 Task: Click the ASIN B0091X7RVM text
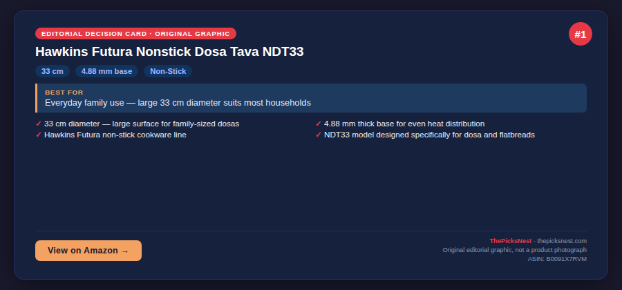557,259
